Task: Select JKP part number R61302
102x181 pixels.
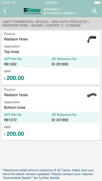Action: point(10,64)
